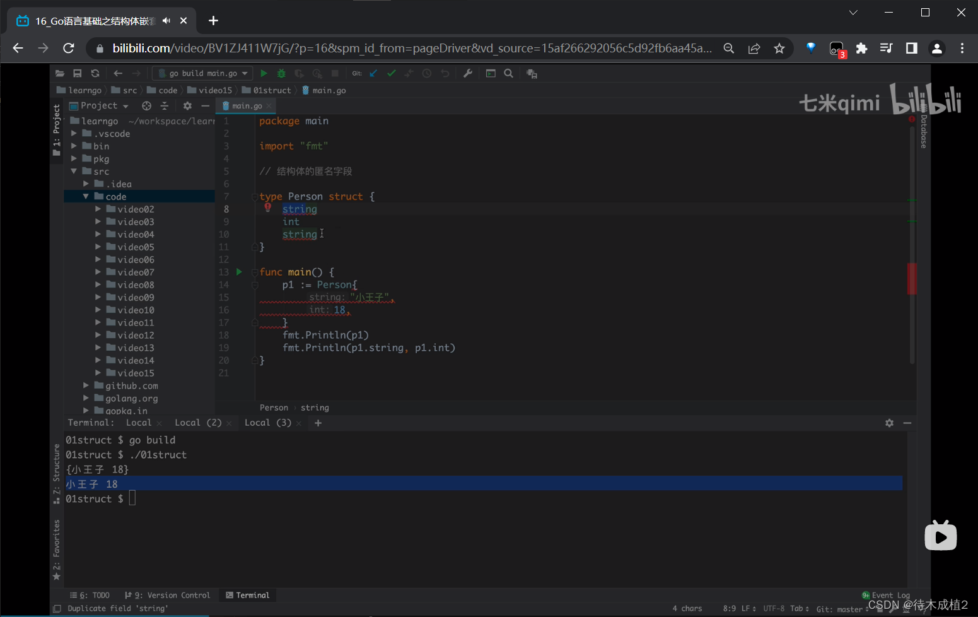The height and width of the screenshot is (617, 978).
Task: Click the Open folder toolbar icon
Action: pos(60,74)
